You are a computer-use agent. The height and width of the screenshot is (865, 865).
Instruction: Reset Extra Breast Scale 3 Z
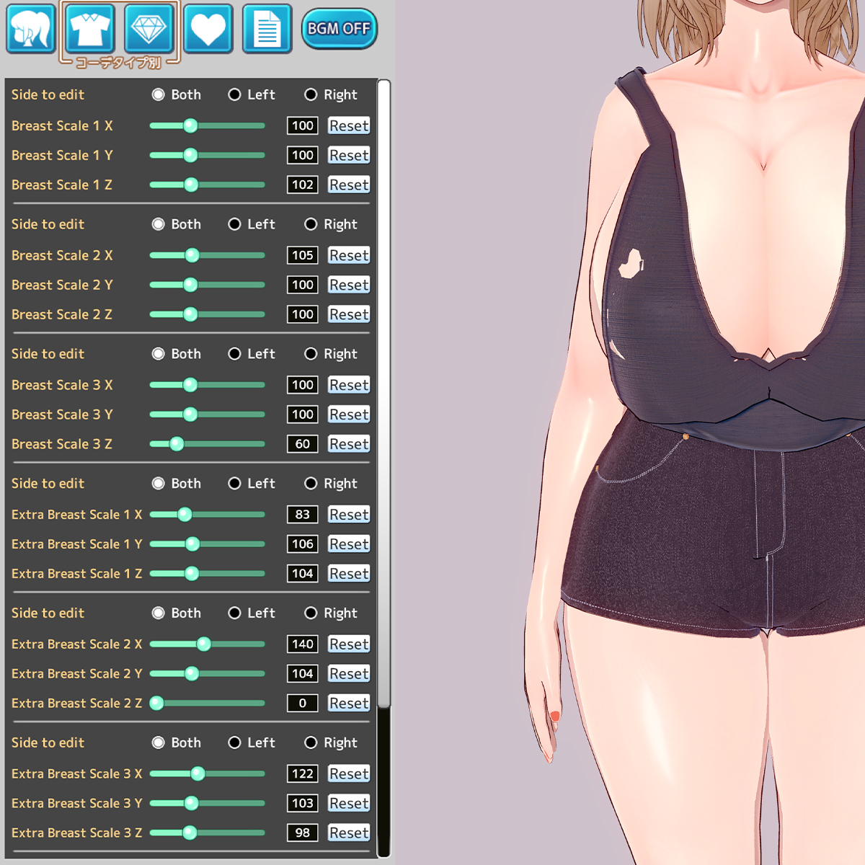tap(349, 833)
